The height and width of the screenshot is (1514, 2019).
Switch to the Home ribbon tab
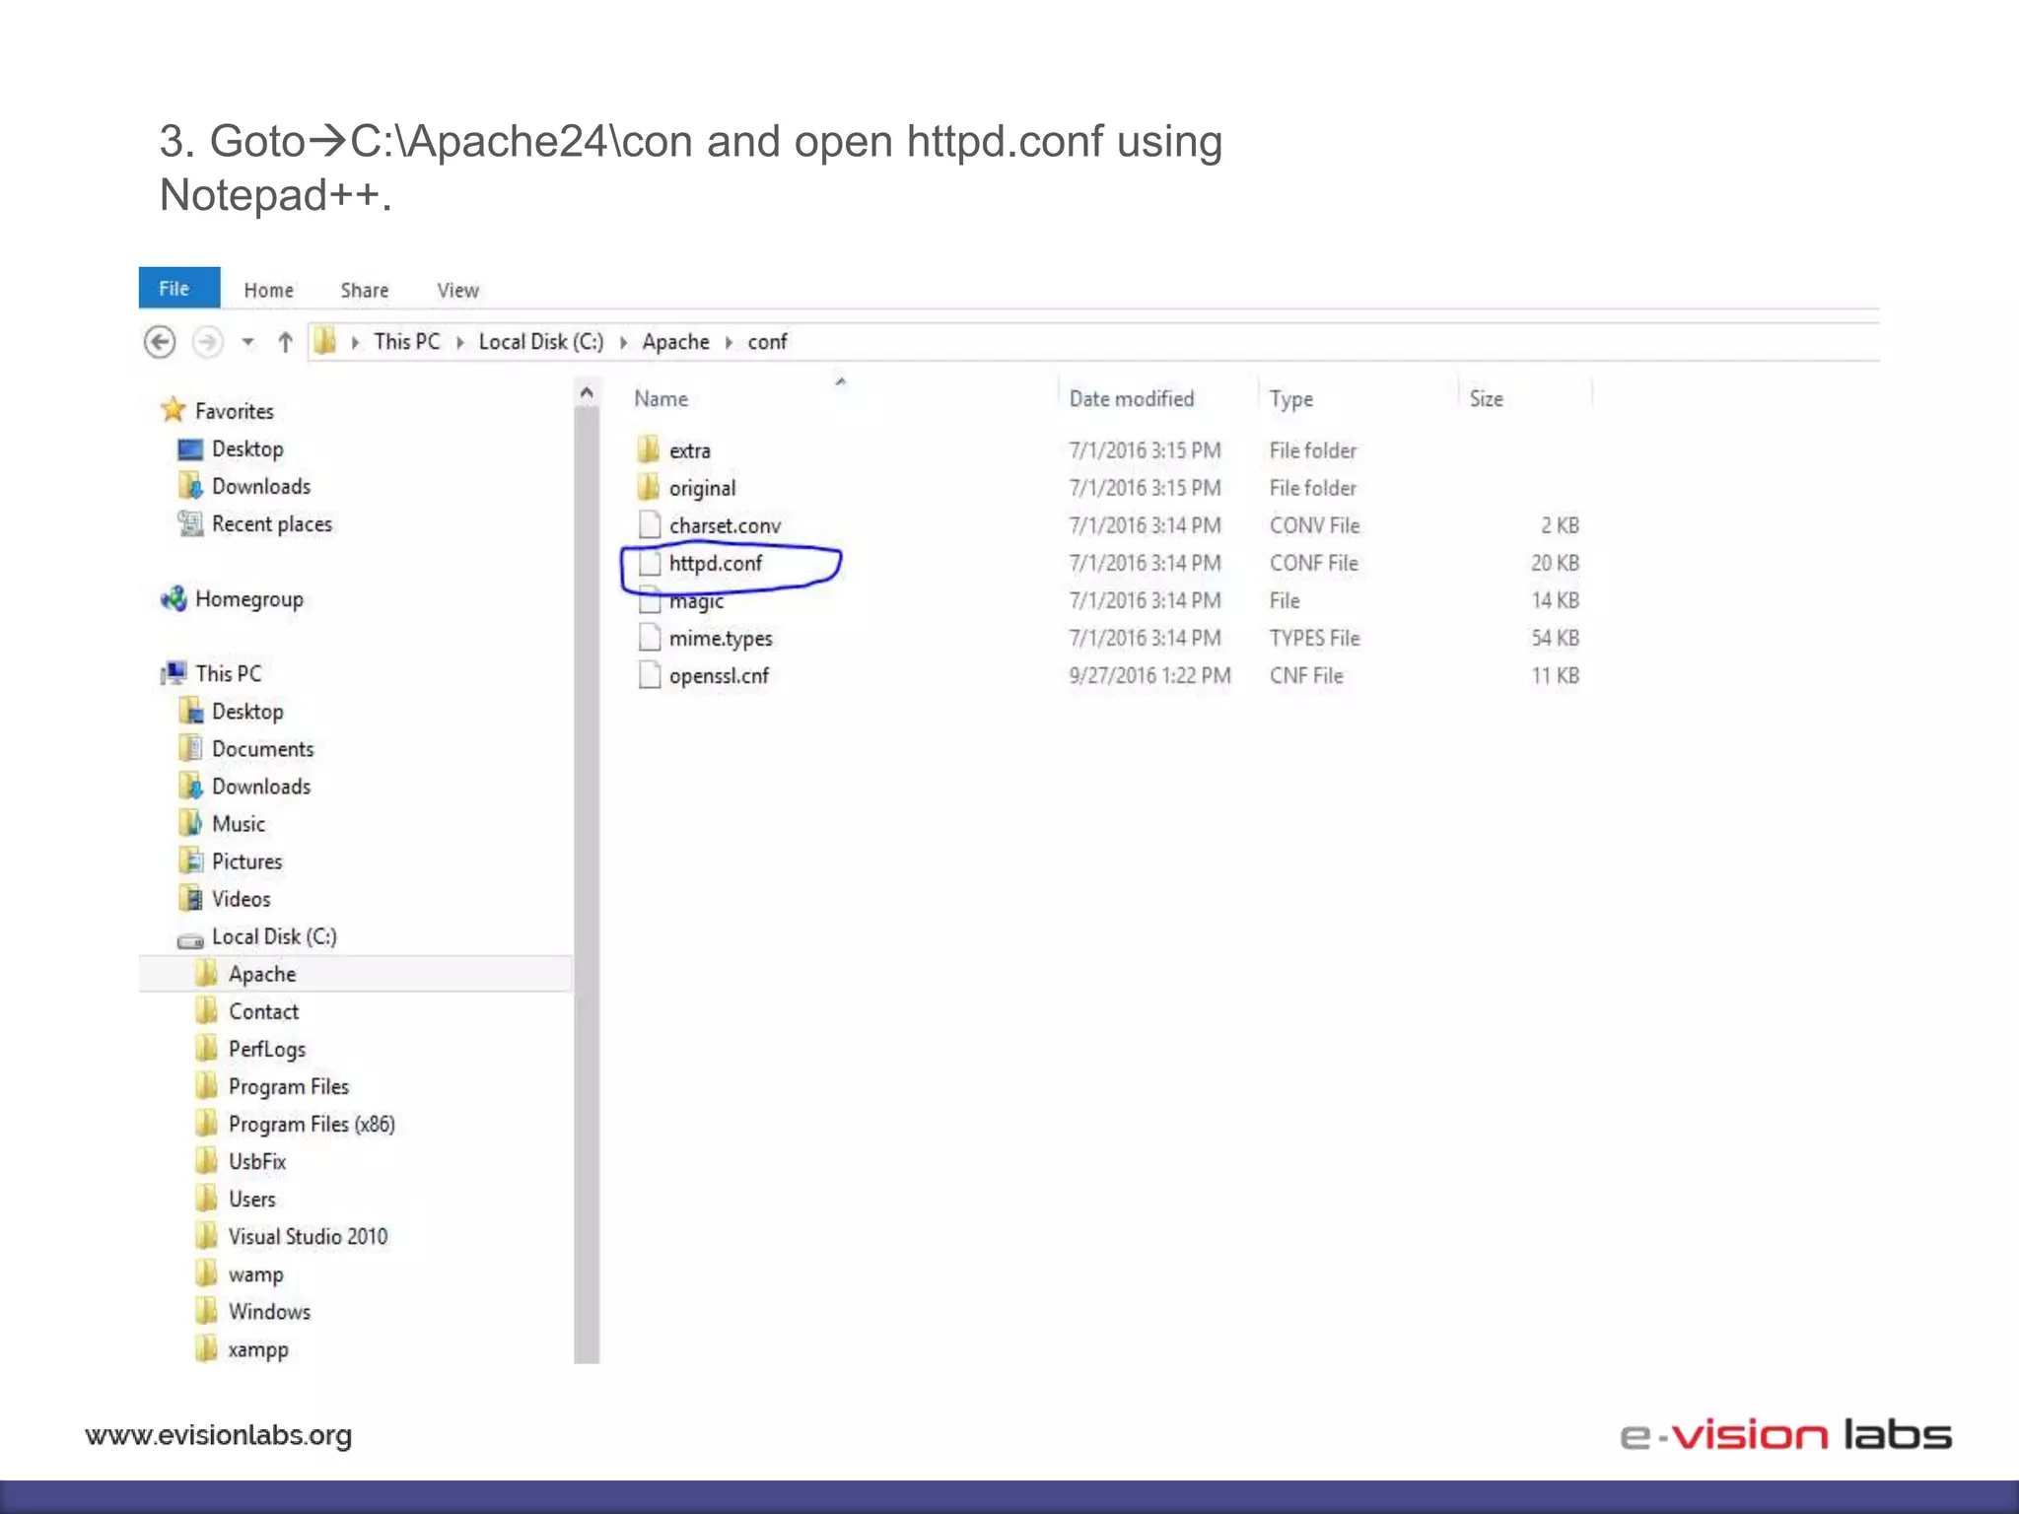(268, 290)
